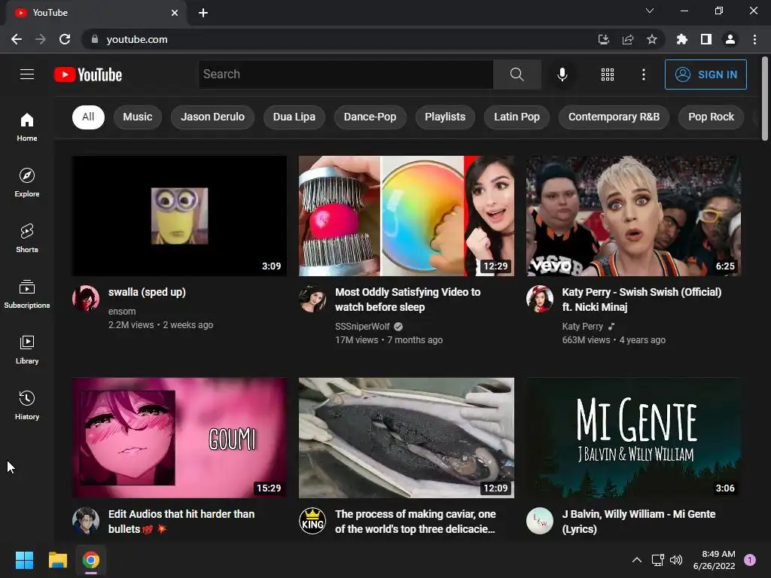
Task: Open Library in the sidebar
Action: coord(27,349)
